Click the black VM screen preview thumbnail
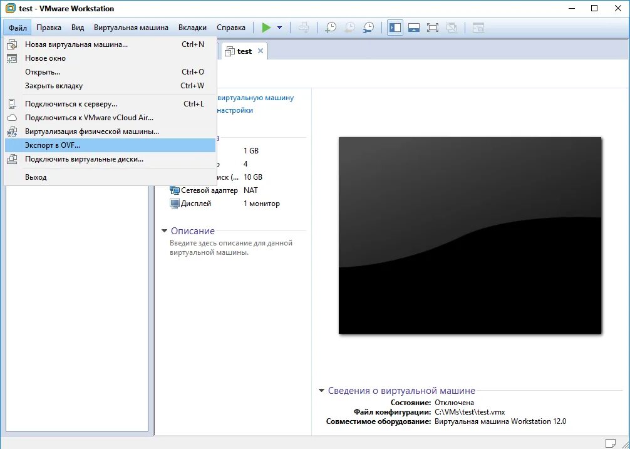This screenshot has height=449, width=630. [x=470, y=235]
